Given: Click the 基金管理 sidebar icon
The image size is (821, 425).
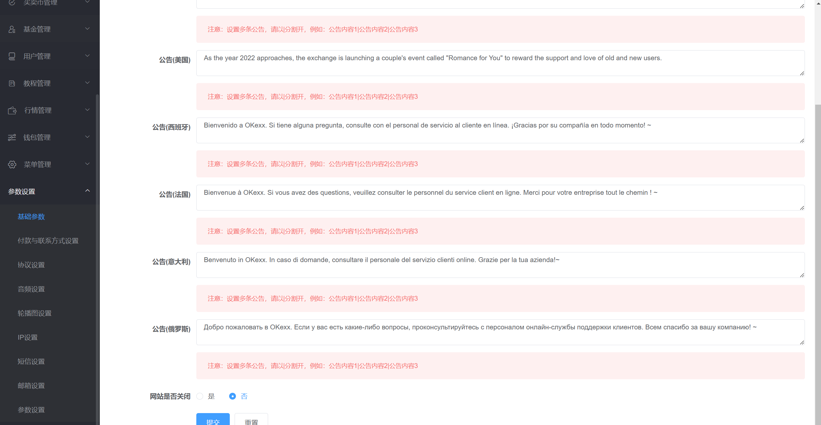Looking at the screenshot, I should [x=12, y=29].
